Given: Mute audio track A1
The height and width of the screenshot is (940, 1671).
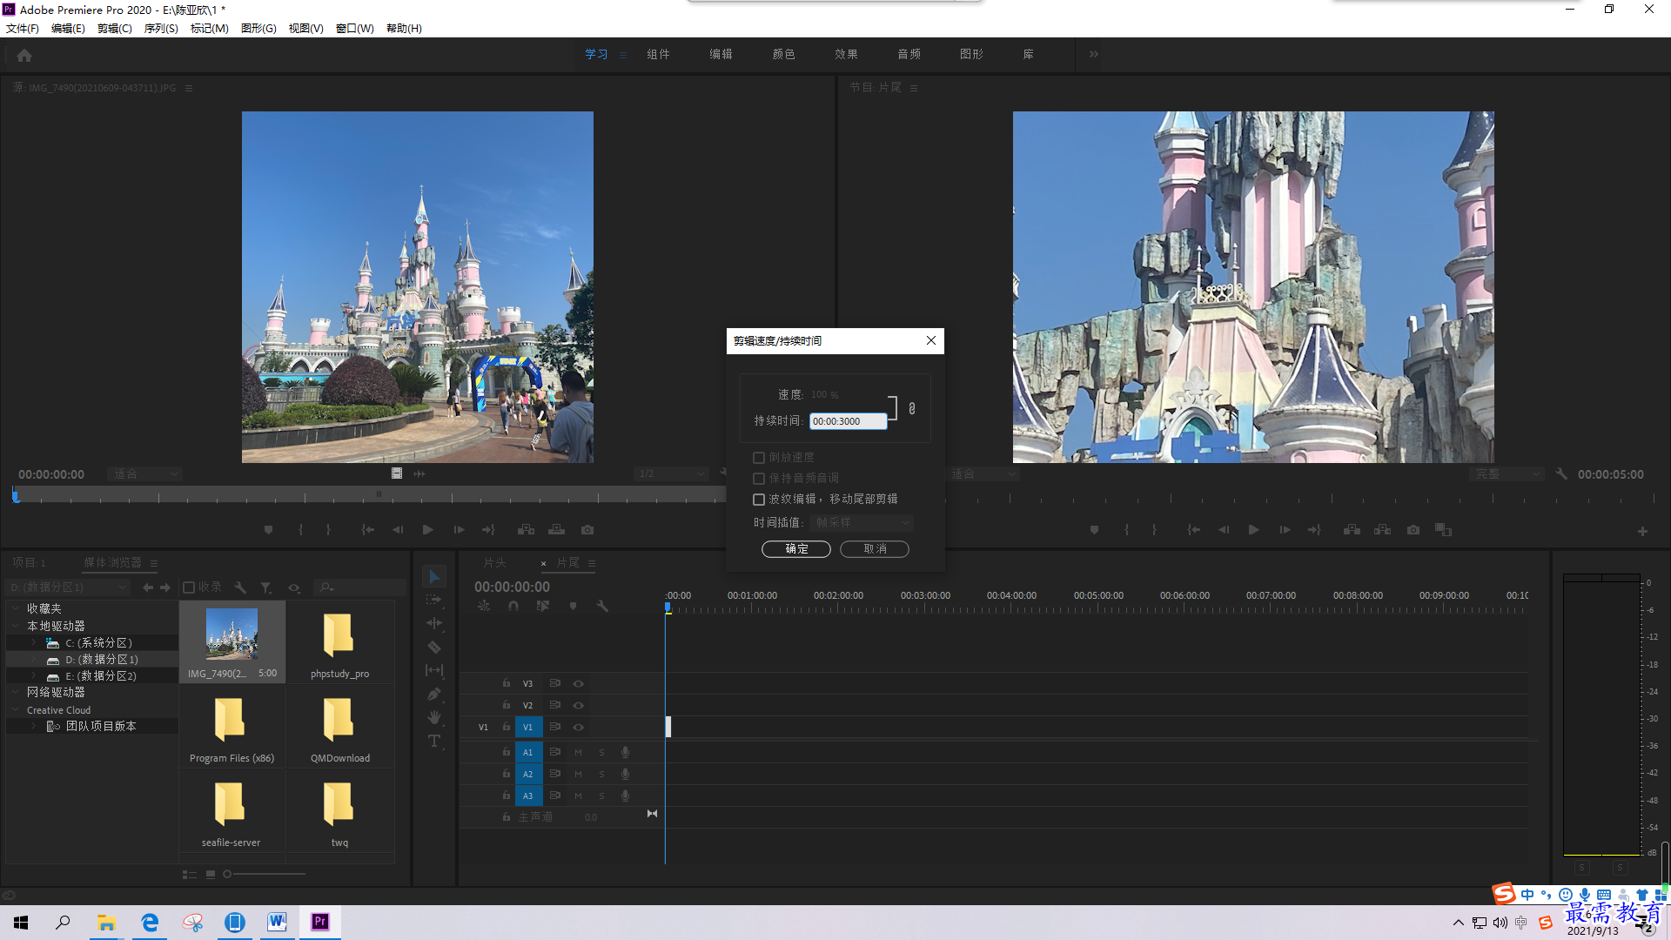Looking at the screenshot, I should (x=578, y=752).
